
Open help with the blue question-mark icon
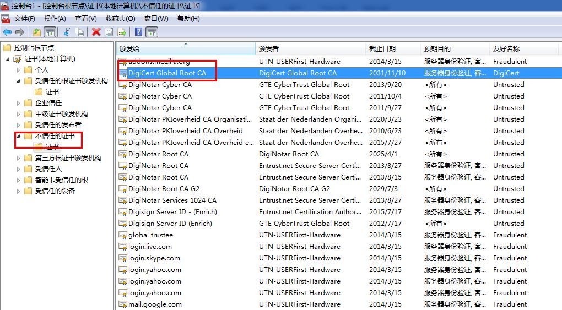[139, 32]
